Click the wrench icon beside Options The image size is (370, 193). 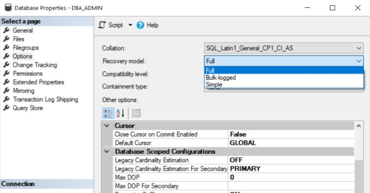[6, 56]
